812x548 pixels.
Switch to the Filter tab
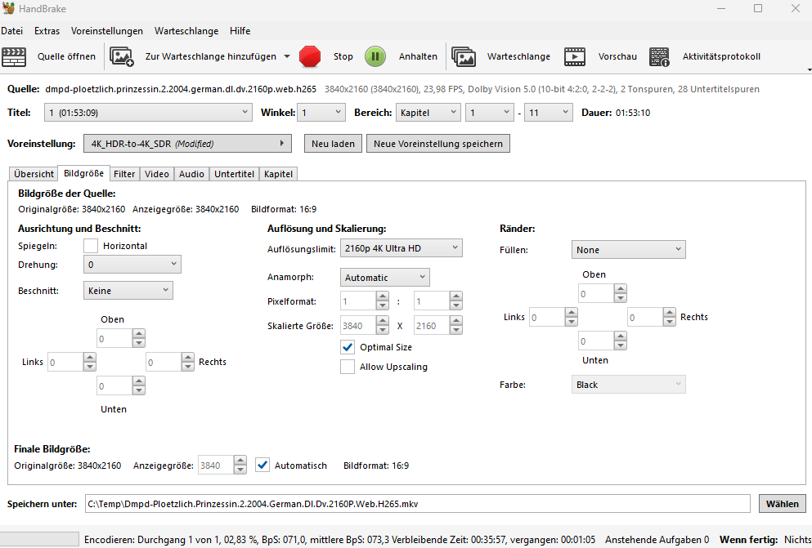(x=124, y=174)
